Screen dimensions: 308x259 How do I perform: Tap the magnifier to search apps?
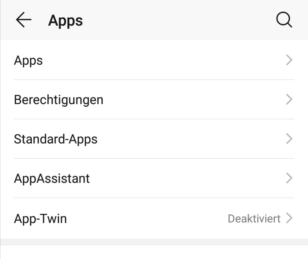point(283,20)
